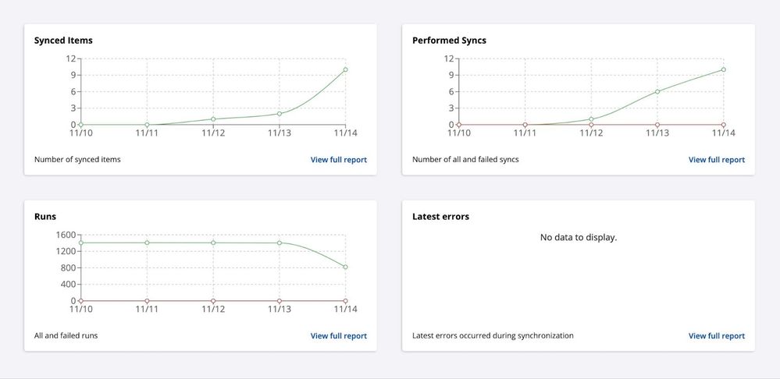Click Performed Syncs green 11/13 data point
This screenshot has width=780, height=379.
click(657, 91)
